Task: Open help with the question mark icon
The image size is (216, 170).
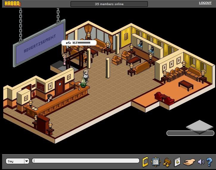Action: (x=209, y=161)
